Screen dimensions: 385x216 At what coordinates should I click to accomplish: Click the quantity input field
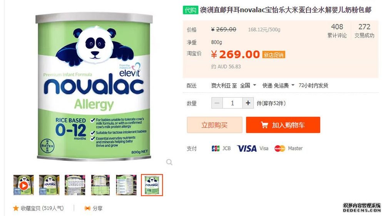[x=233, y=103]
